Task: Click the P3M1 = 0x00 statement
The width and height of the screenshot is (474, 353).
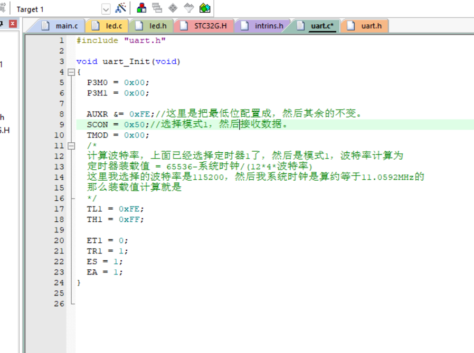Action: click(118, 93)
